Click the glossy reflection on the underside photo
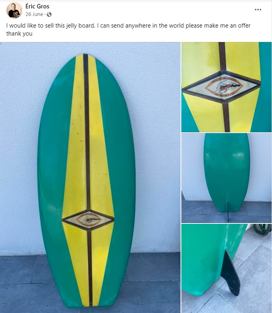Image resolution: width=272 pixels, height=313 pixels. pyautogui.click(x=239, y=155)
